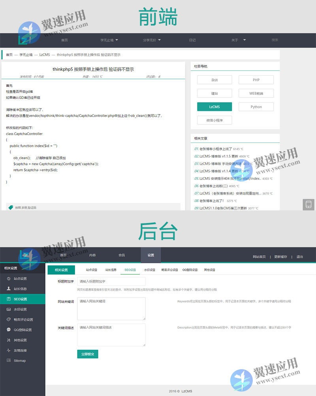The height and width of the screenshot is (396, 316).
Task: Click the SEO设置 clipboard icon
Action: 9,299
